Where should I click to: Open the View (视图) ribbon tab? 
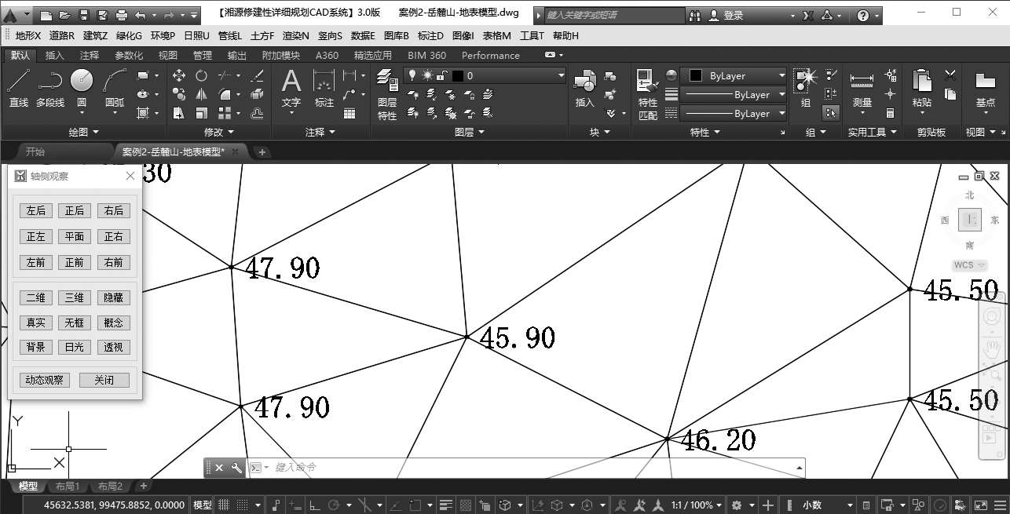tap(168, 55)
